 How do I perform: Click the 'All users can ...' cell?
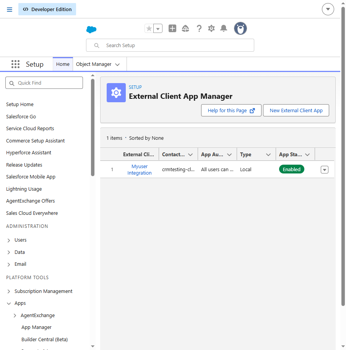(x=217, y=169)
